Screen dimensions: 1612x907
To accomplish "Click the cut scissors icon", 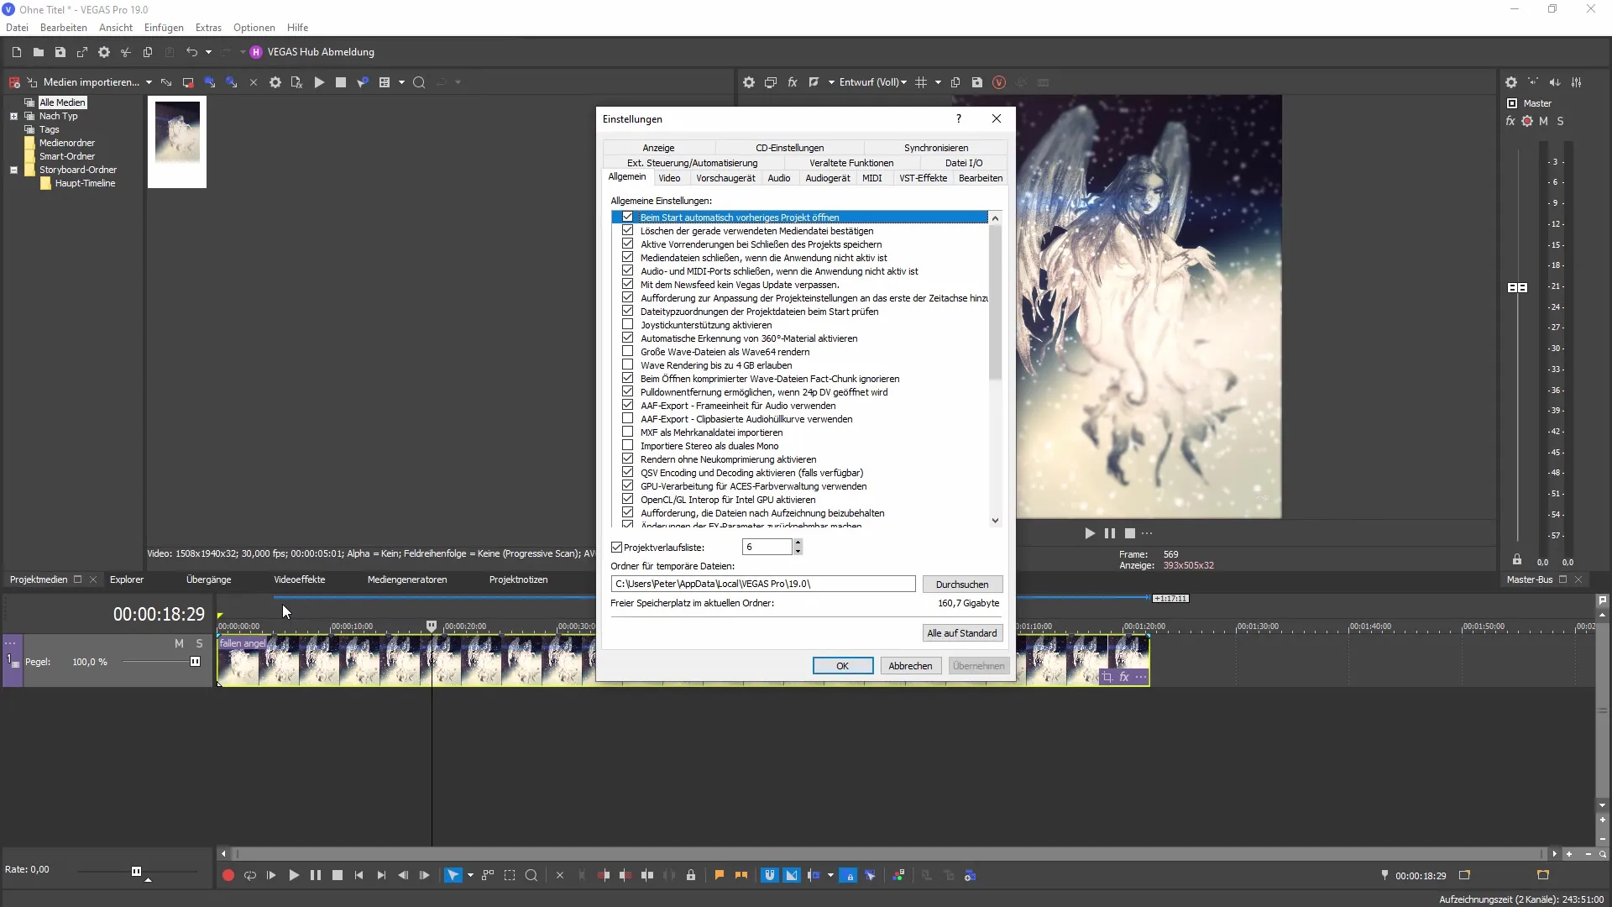I will coord(126,52).
